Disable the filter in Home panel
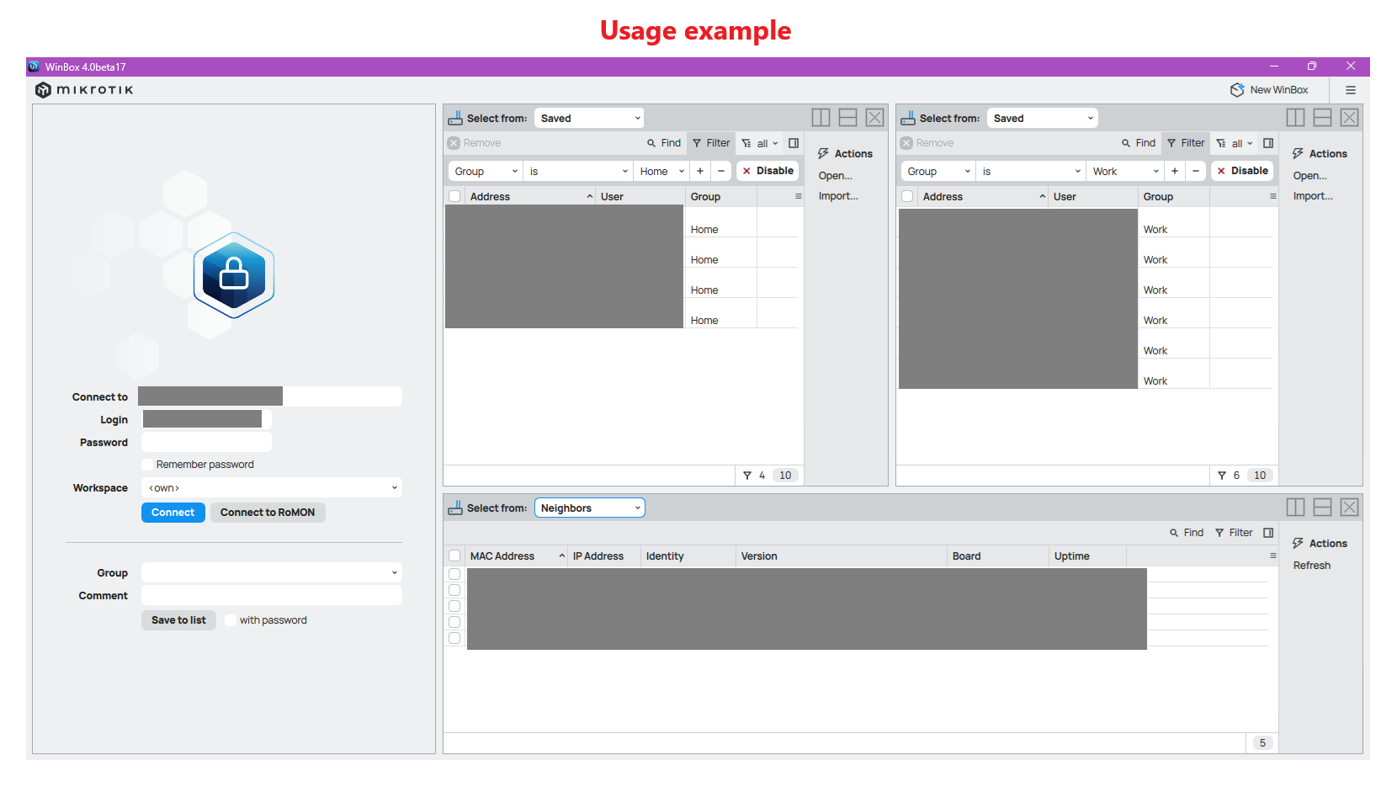The image size is (1397, 787). pos(768,171)
